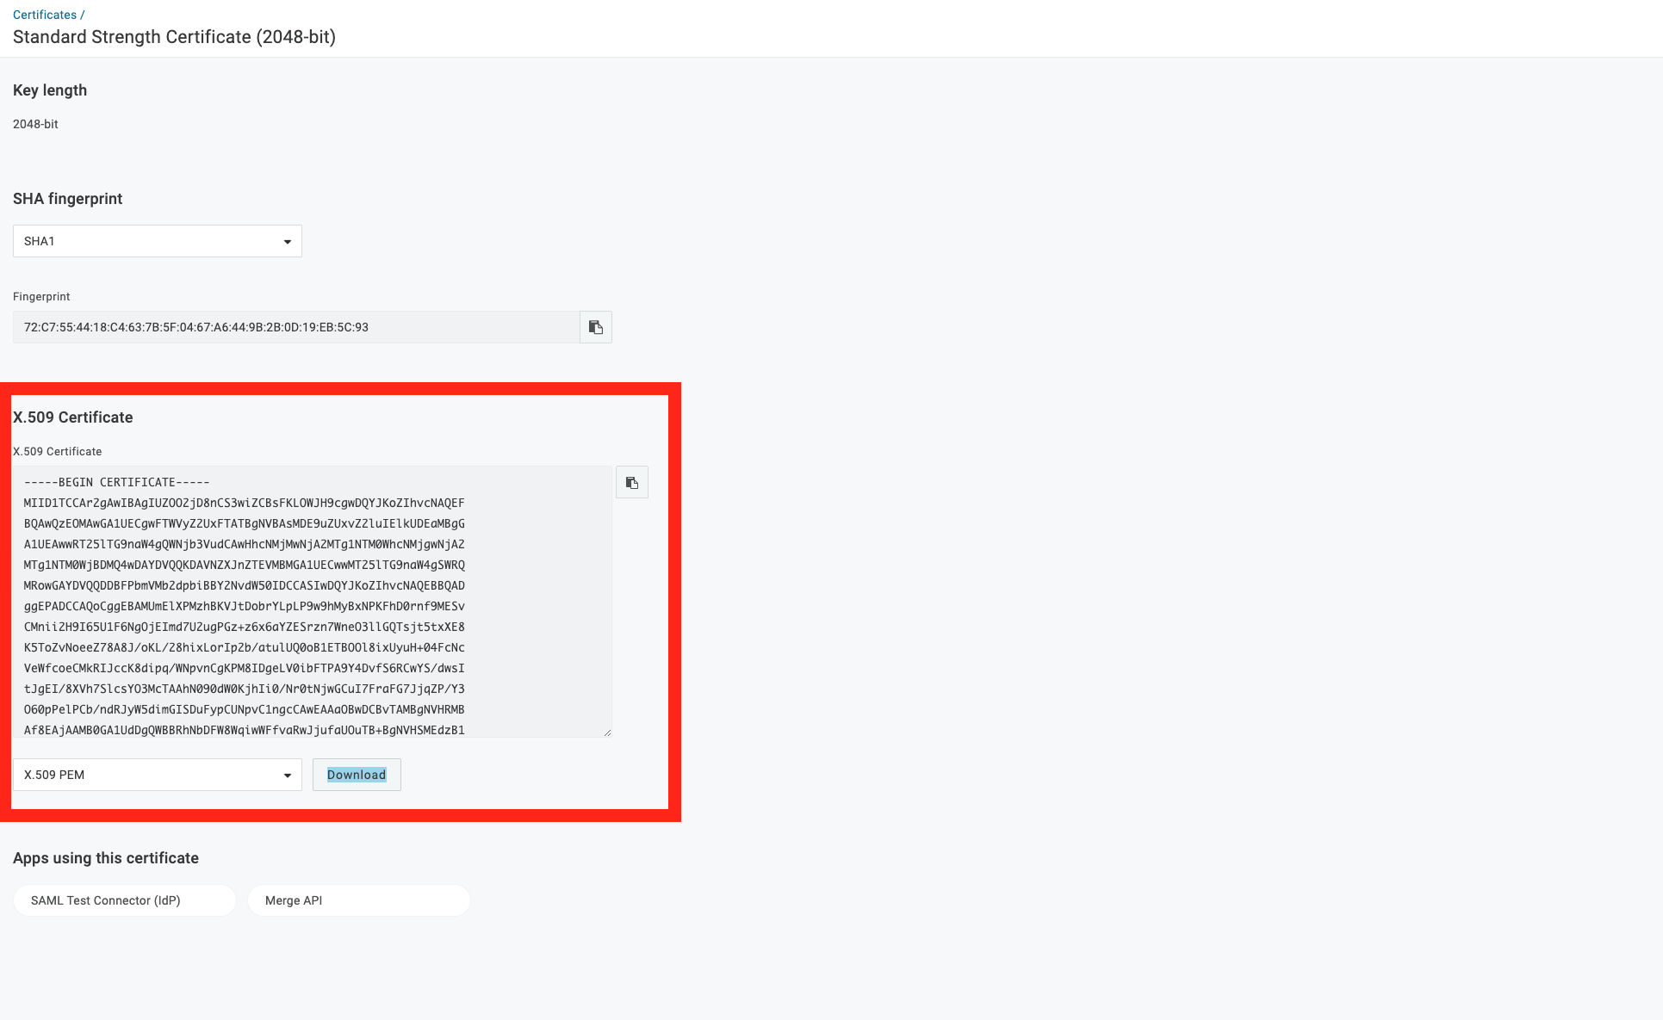Click the Apps using this certificate heading
The image size is (1663, 1020).
[106, 858]
